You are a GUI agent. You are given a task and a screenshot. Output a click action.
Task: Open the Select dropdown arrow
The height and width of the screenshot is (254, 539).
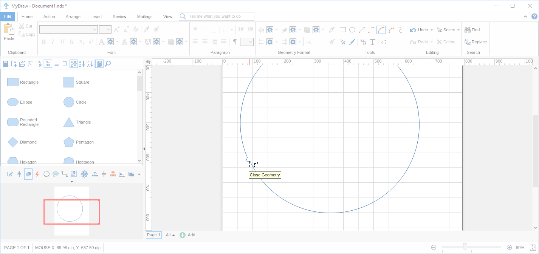(x=458, y=30)
